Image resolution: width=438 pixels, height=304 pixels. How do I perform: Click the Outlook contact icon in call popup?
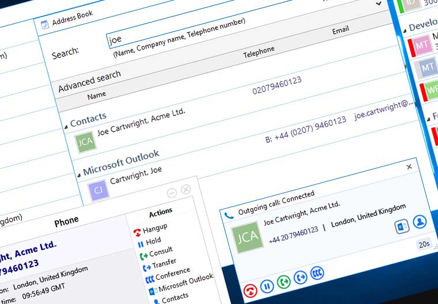[402, 226]
